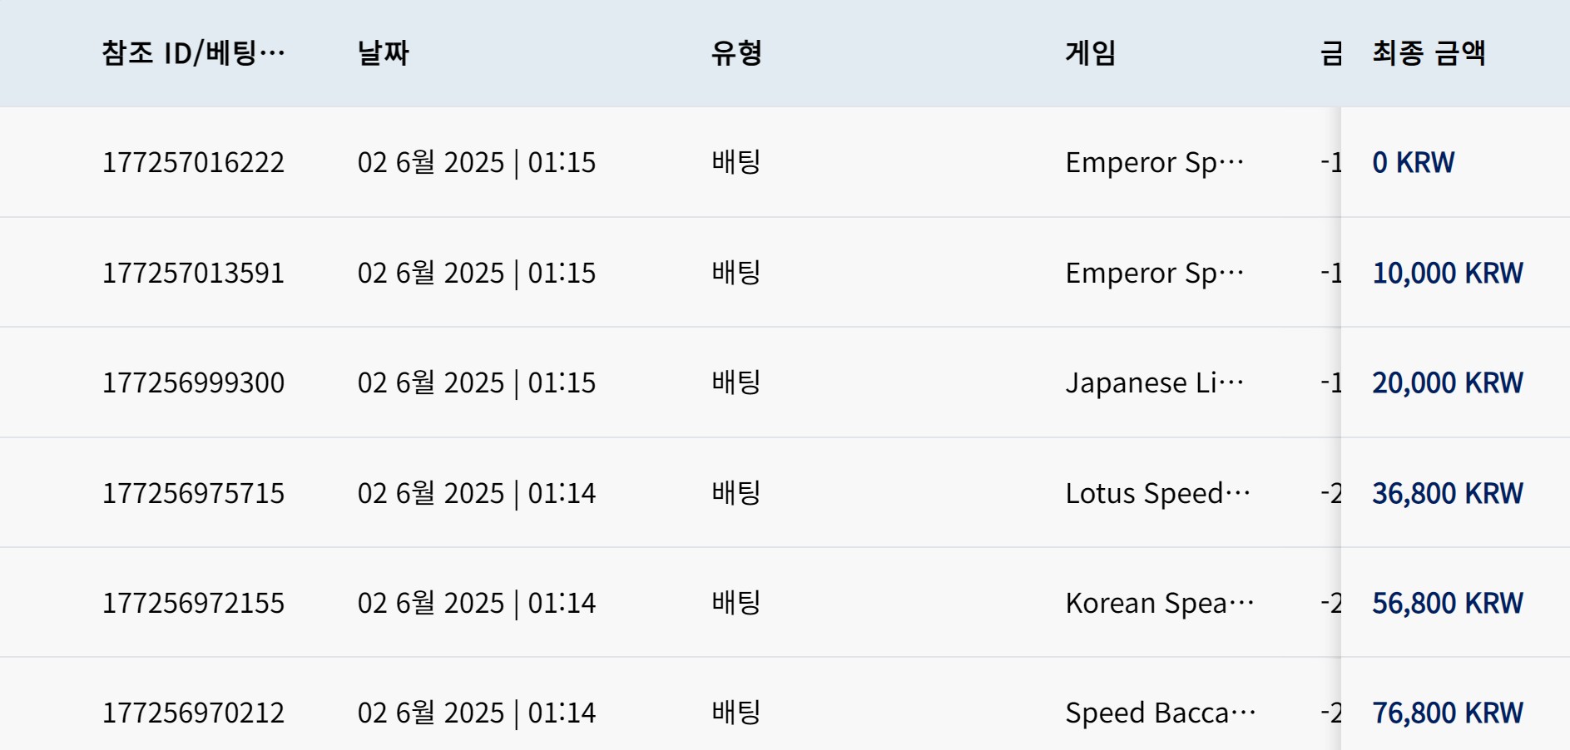Image resolution: width=1570 pixels, height=750 pixels.
Task: Click the 36,800 KRW final amount
Action: [1448, 493]
